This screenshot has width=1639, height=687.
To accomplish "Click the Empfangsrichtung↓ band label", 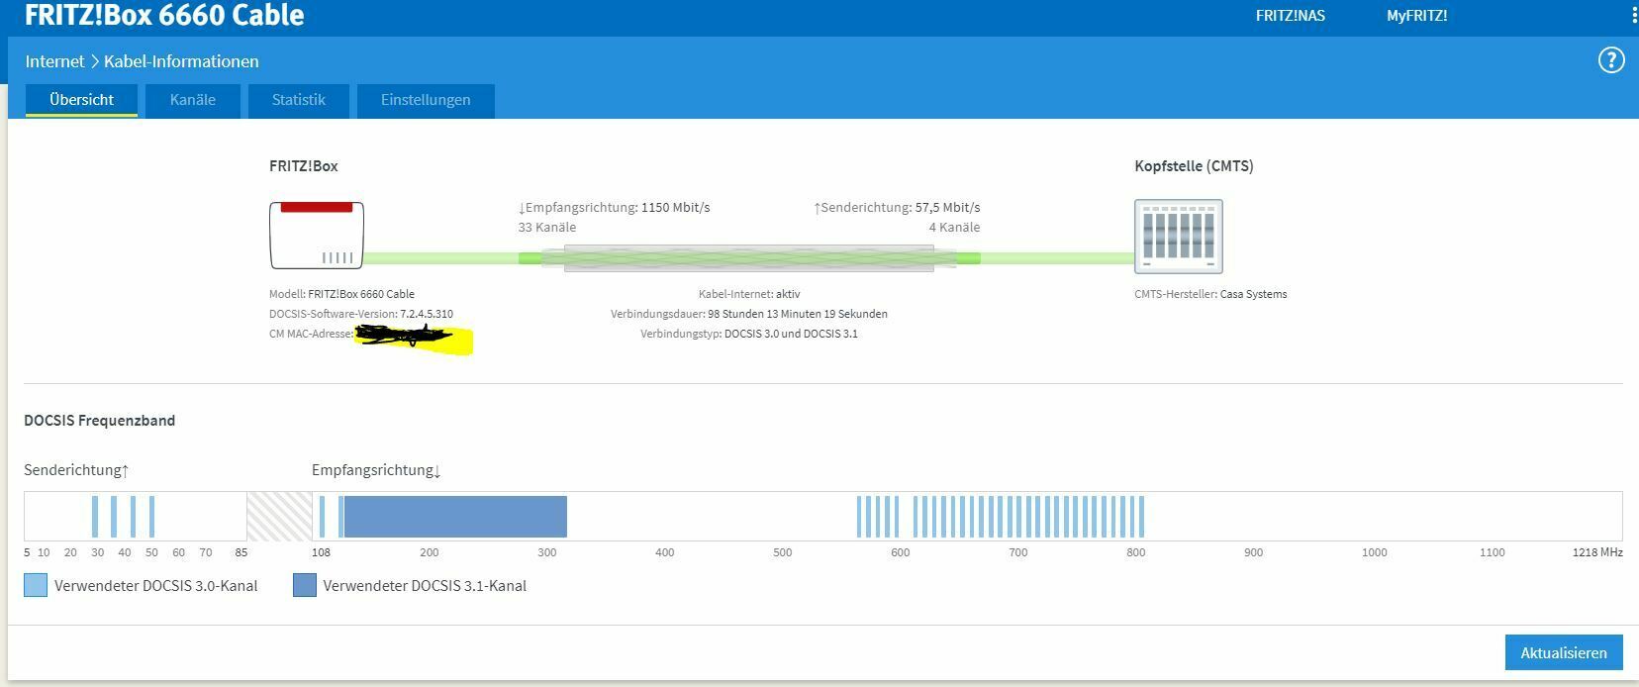I will [377, 470].
